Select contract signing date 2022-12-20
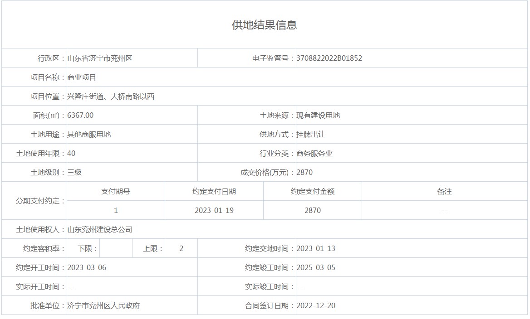 (316, 305)
